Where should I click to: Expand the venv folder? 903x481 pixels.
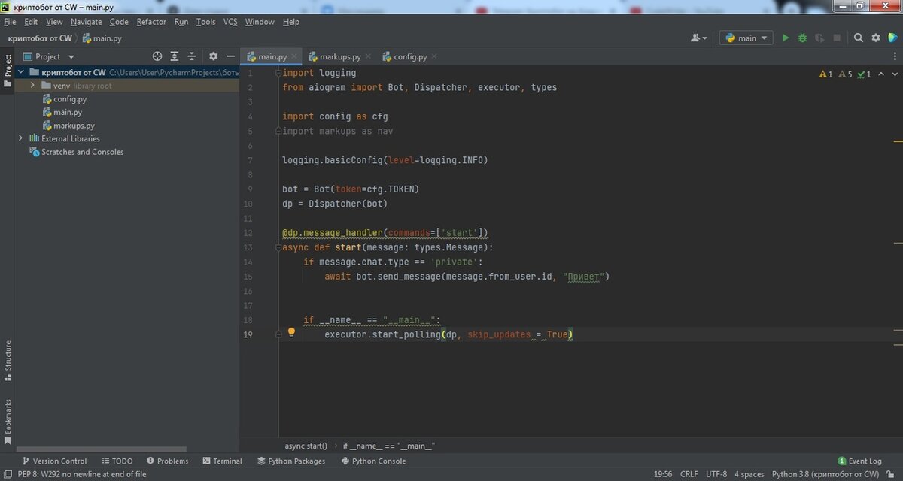tap(33, 86)
